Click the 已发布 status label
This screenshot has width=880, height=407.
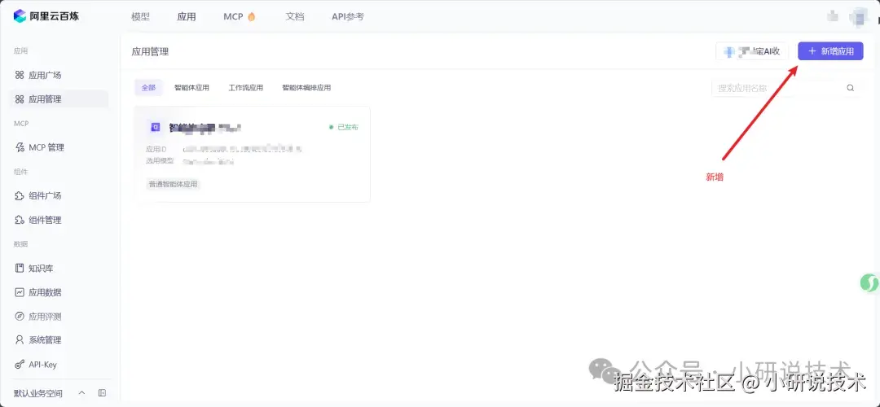click(x=347, y=127)
